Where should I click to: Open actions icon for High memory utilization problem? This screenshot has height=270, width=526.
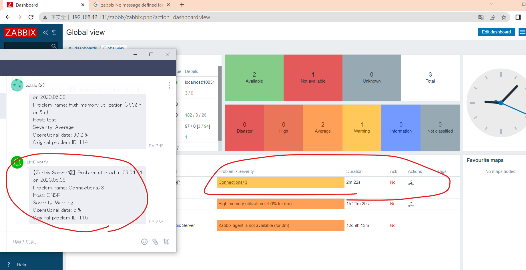point(411,204)
